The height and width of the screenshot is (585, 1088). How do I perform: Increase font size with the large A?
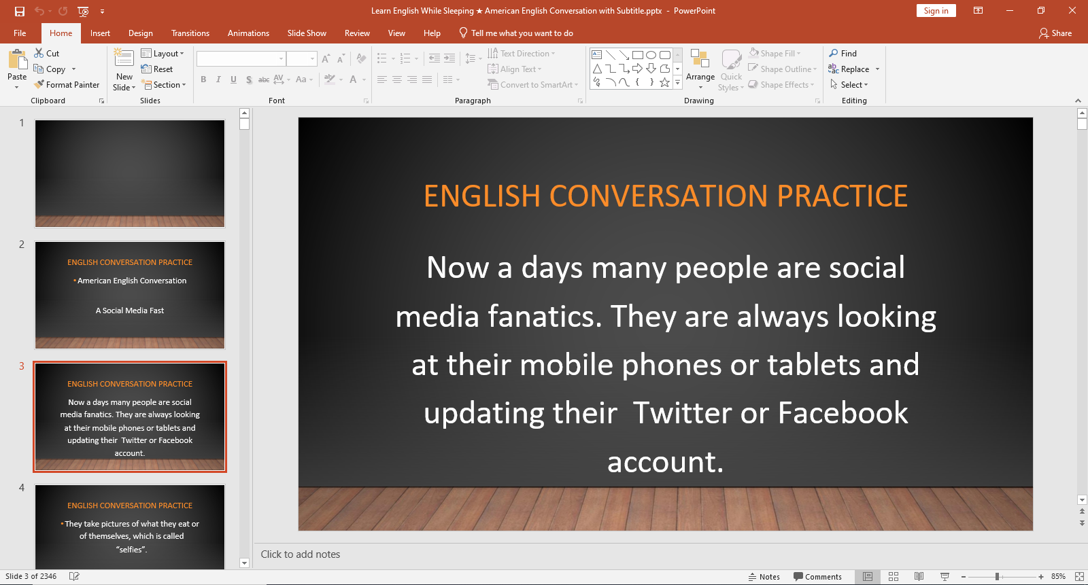click(x=326, y=58)
